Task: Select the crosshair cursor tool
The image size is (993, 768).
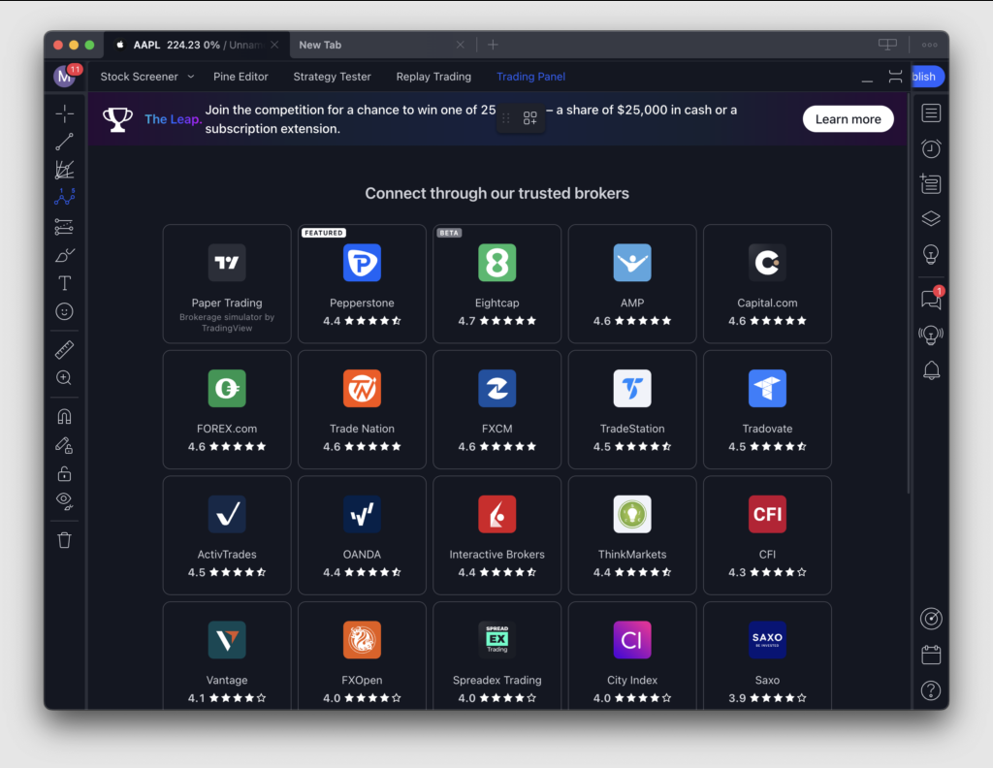Action: coord(65,114)
